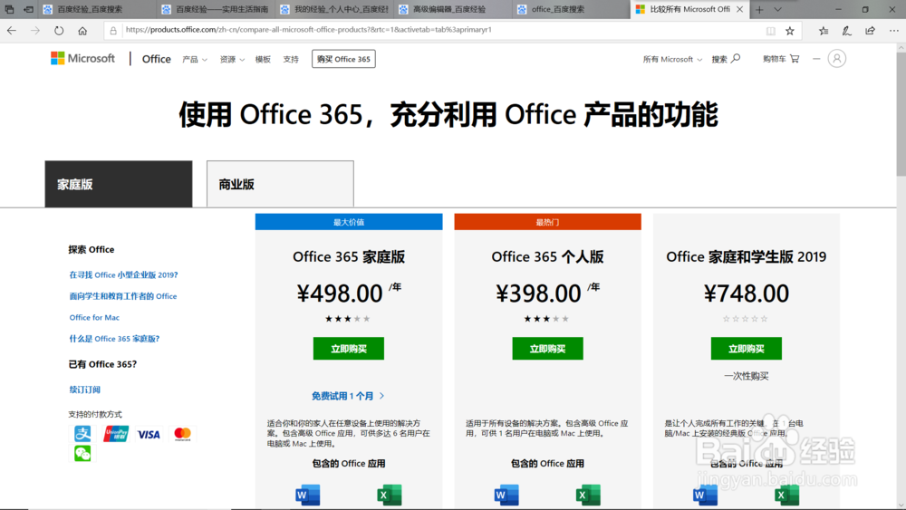Add page to favorites with the star icon
906x510 pixels.
pyautogui.click(x=790, y=31)
